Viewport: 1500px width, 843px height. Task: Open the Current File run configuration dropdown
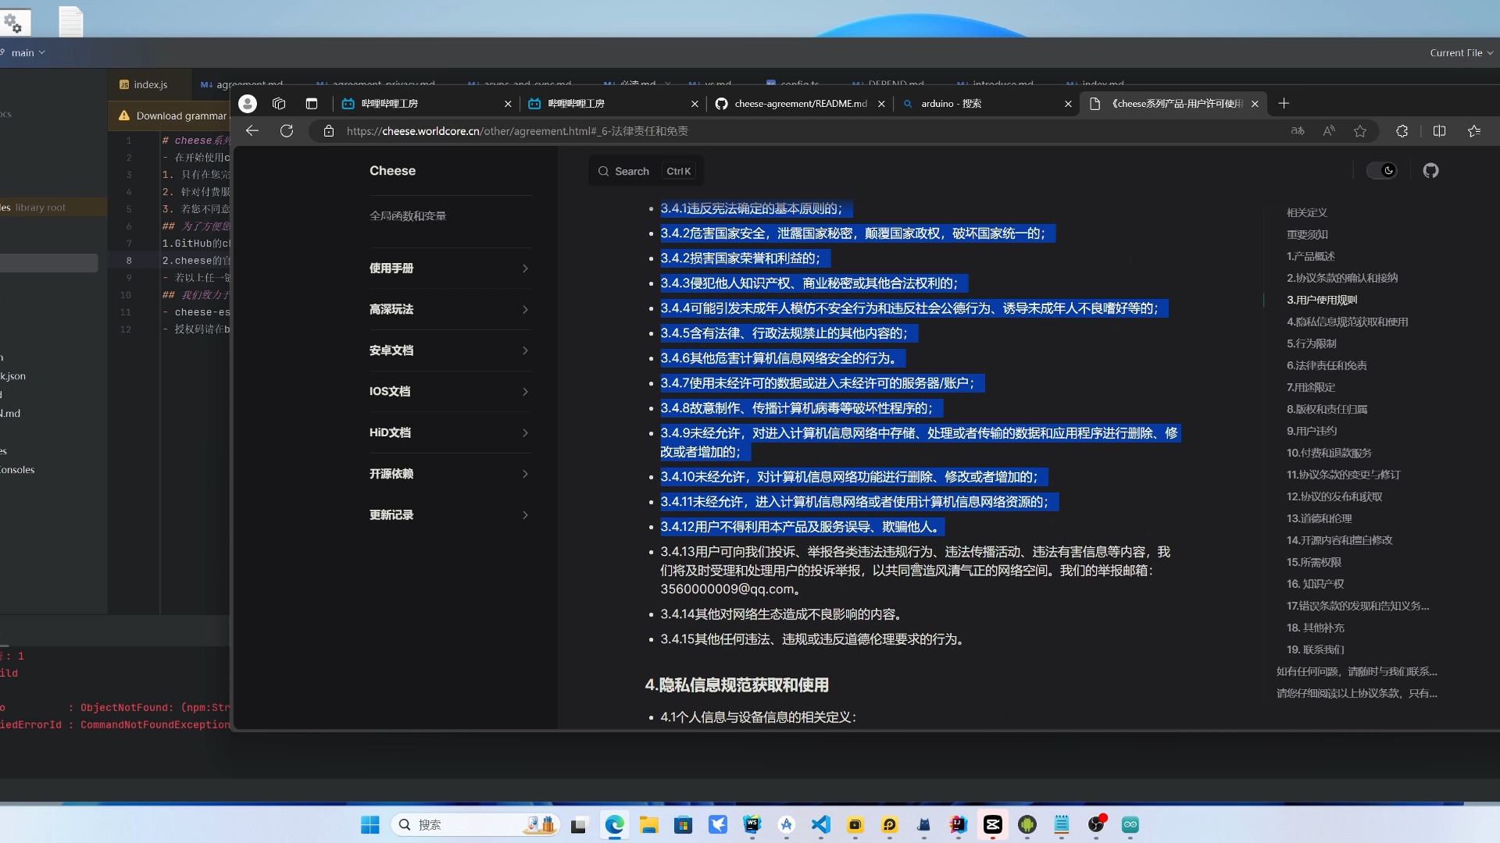coord(1461,53)
